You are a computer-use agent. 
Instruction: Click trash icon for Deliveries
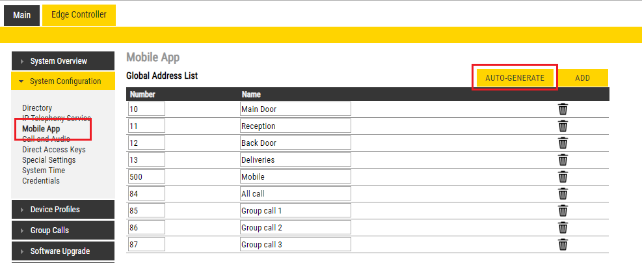tap(563, 159)
